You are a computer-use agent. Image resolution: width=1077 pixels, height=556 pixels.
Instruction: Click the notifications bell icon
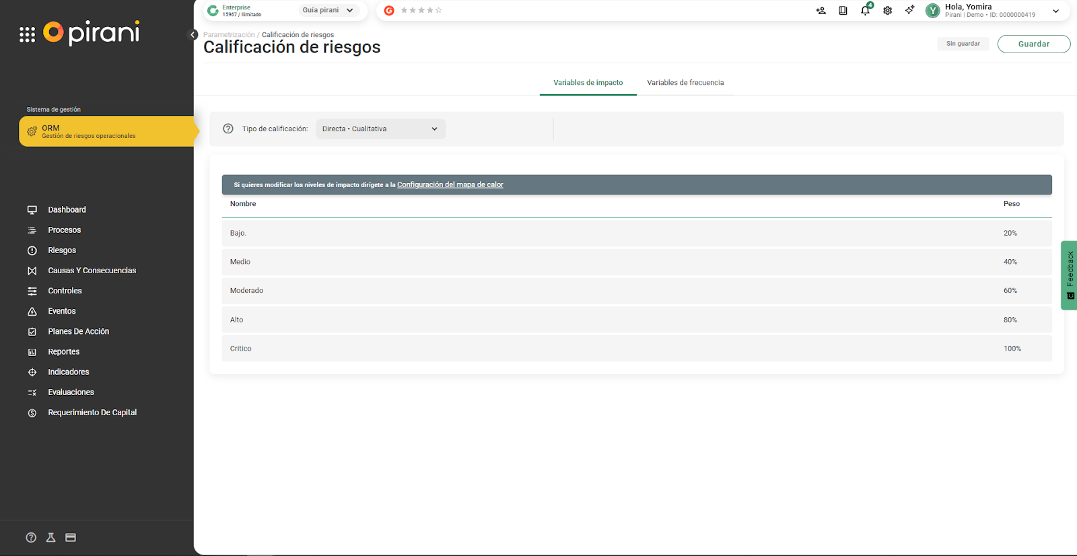pyautogui.click(x=865, y=11)
